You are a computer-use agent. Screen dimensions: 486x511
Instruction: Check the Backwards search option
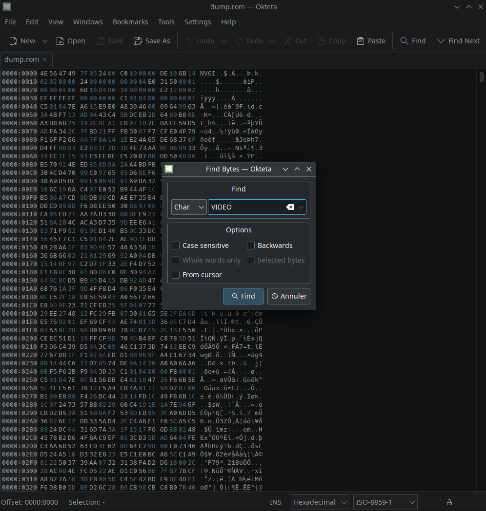251,246
